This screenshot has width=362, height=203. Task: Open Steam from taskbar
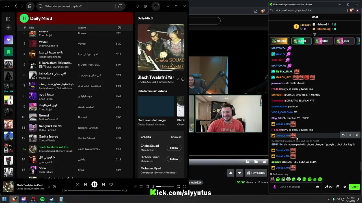coord(52,199)
